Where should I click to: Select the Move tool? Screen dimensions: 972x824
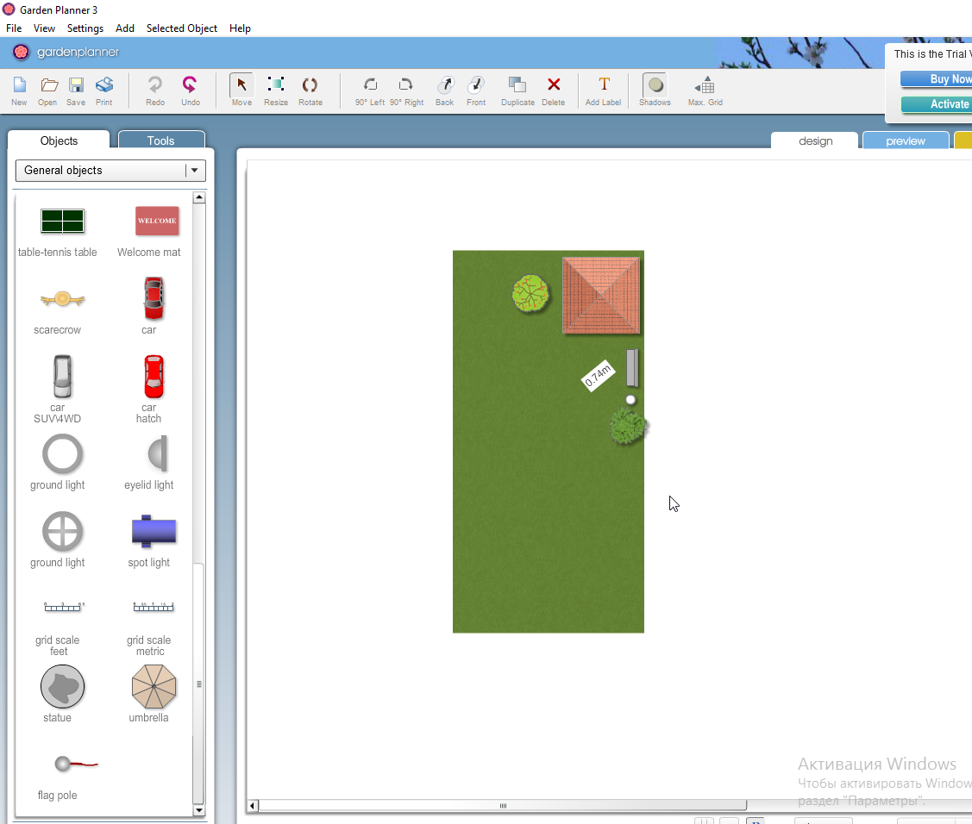tap(241, 91)
